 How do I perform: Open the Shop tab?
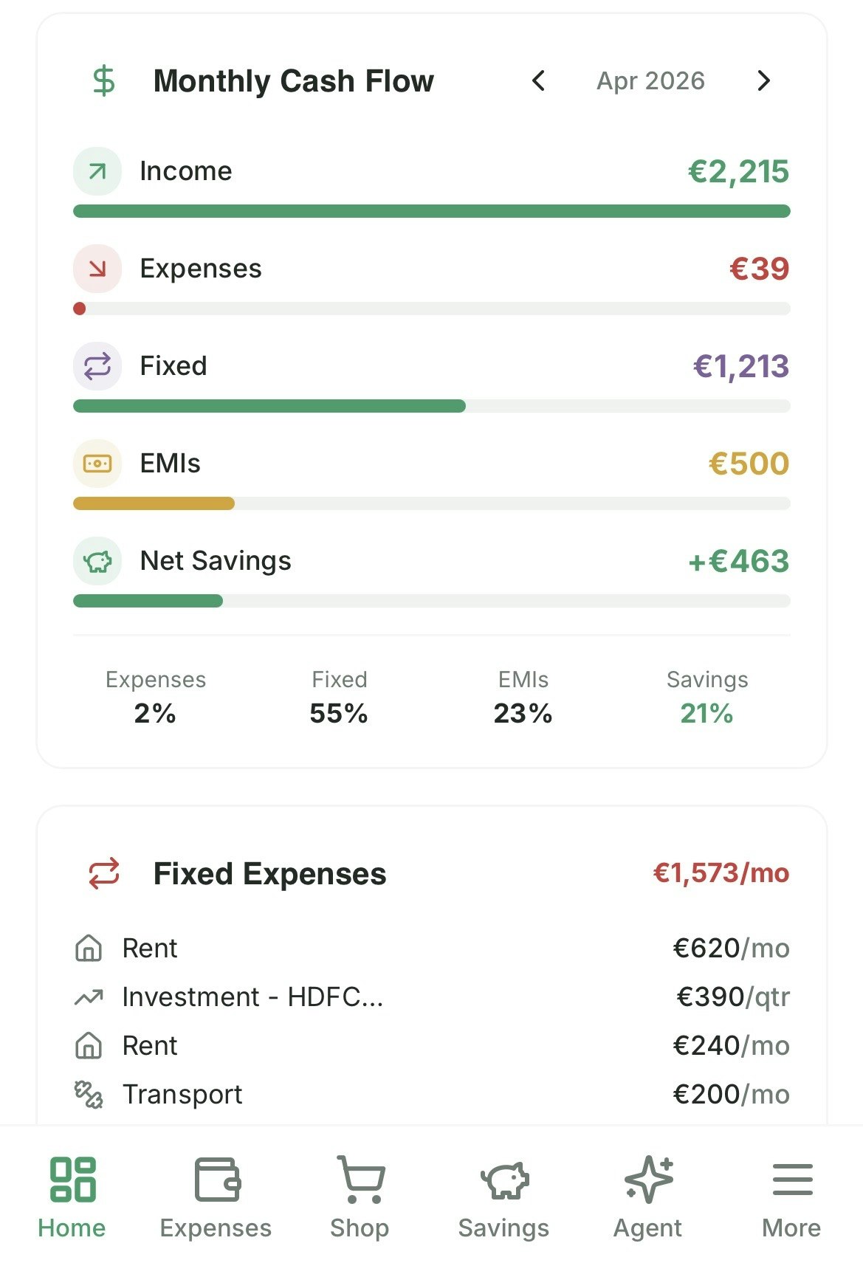(360, 1196)
